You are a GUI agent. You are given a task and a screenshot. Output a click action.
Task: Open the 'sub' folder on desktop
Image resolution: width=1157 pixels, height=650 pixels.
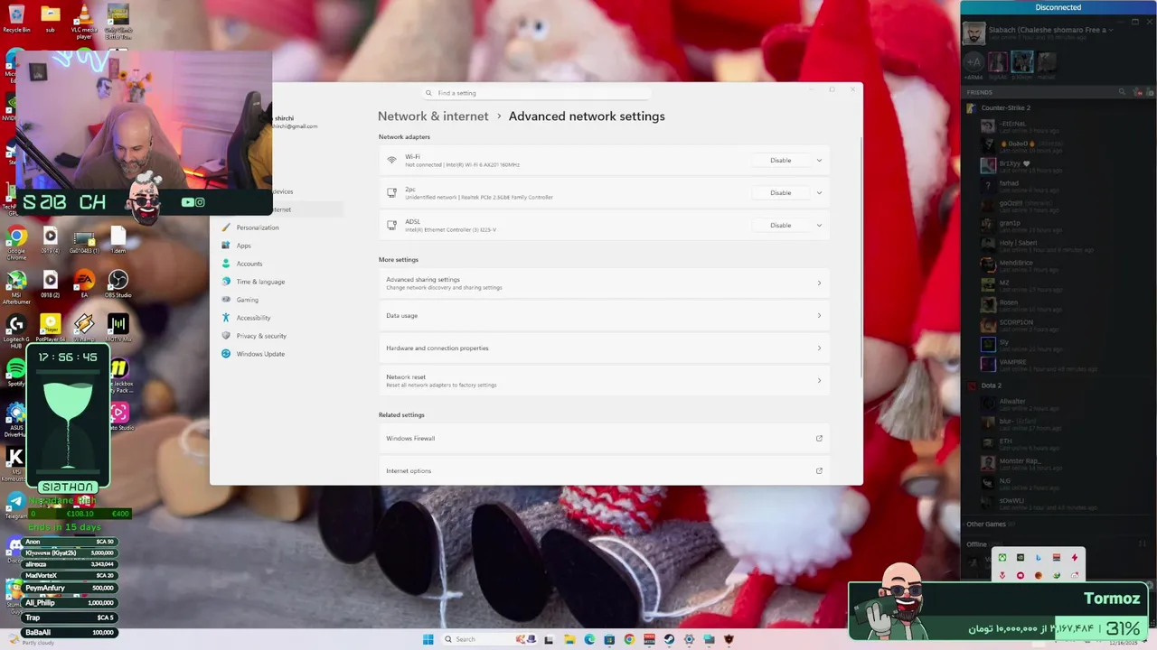51,18
